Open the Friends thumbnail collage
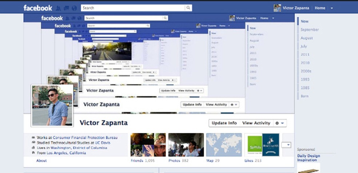This screenshot has width=358, height=173. tap(148, 145)
